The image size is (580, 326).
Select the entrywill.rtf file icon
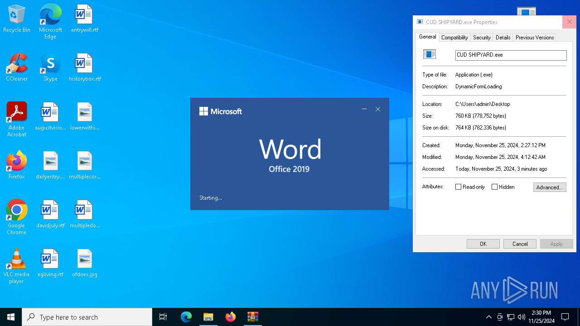coord(84,19)
